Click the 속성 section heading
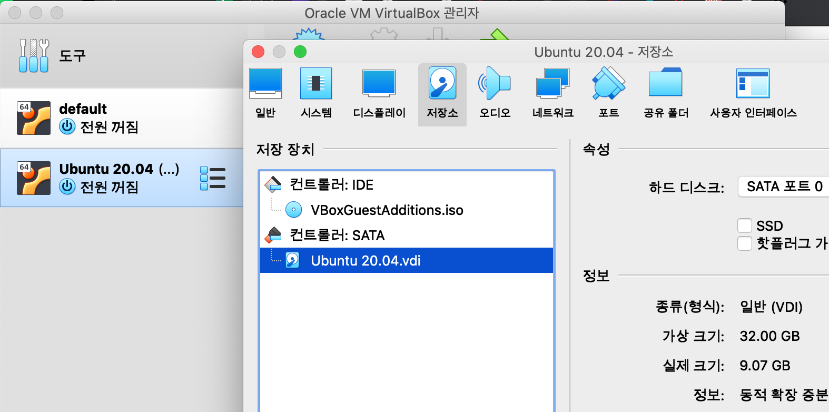The width and height of the screenshot is (829, 412). (x=596, y=149)
